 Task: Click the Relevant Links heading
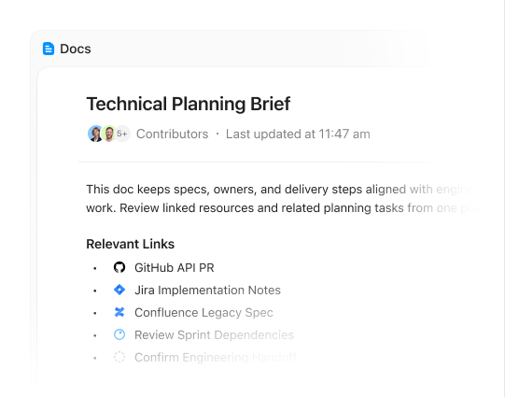click(131, 244)
